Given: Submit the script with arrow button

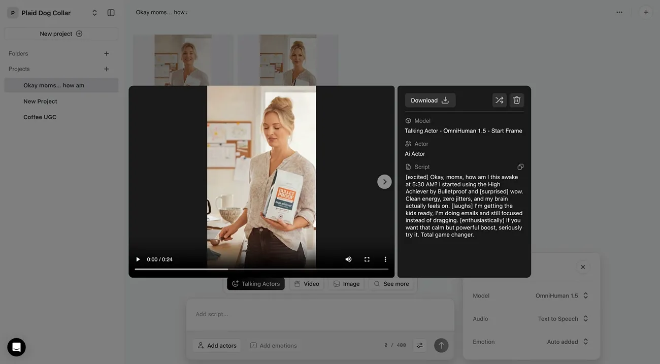Looking at the screenshot, I should [x=441, y=346].
